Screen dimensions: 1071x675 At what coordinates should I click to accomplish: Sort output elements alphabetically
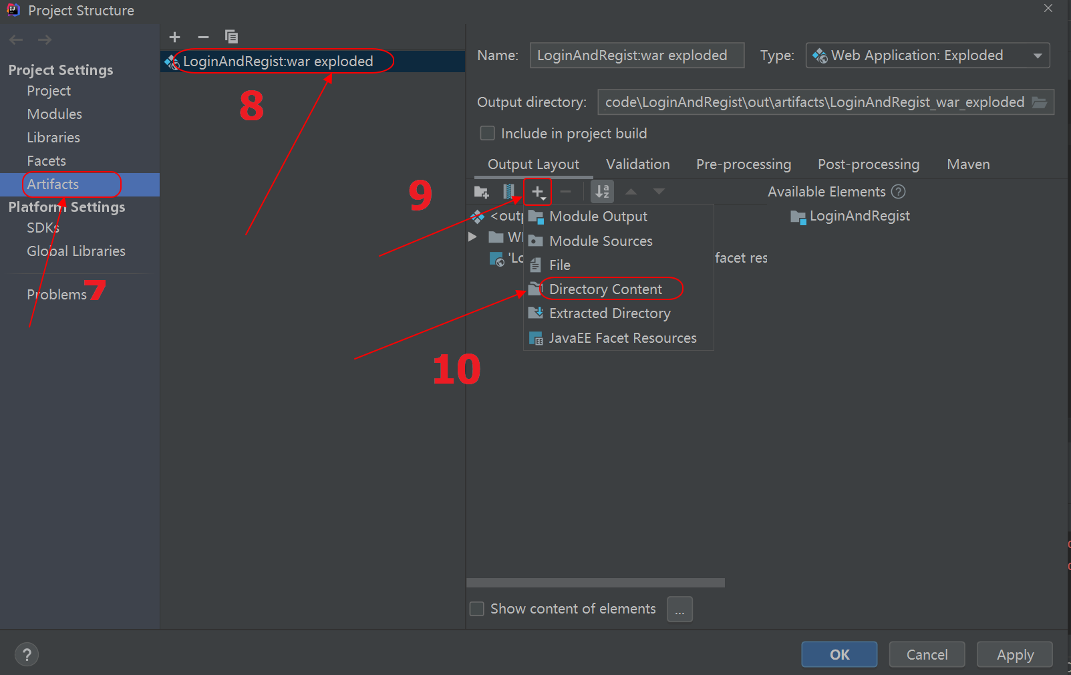click(601, 191)
